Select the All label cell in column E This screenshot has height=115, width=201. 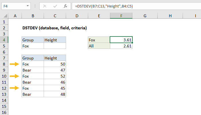click(99, 46)
